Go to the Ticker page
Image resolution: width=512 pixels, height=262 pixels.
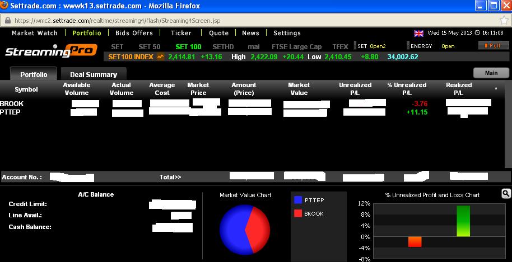click(181, 33)
